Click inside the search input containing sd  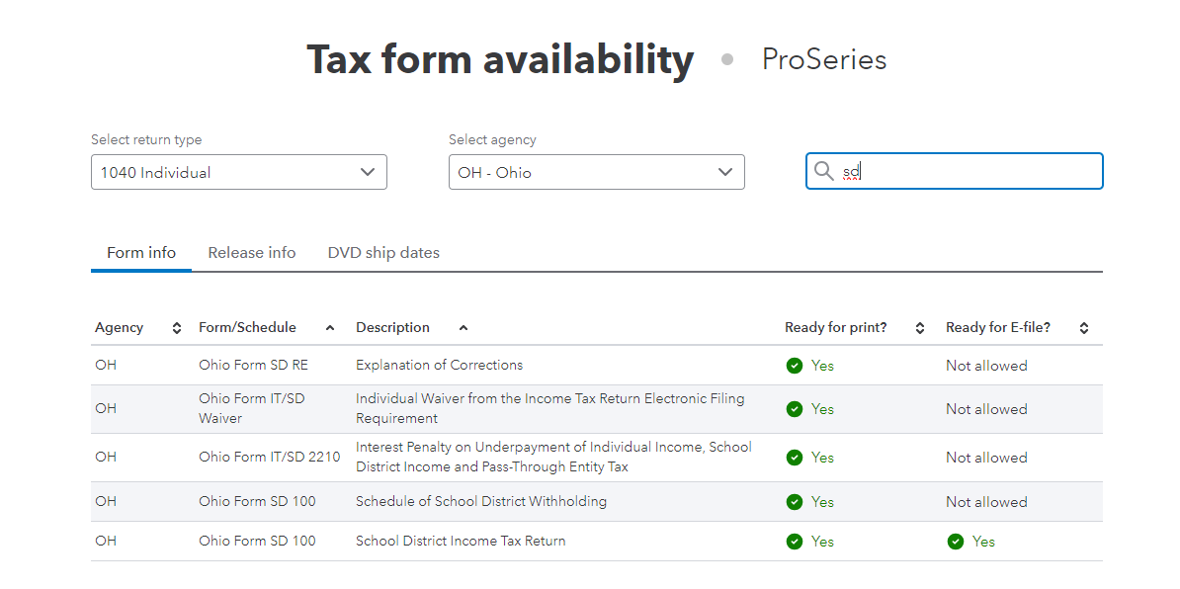point(954,171)
